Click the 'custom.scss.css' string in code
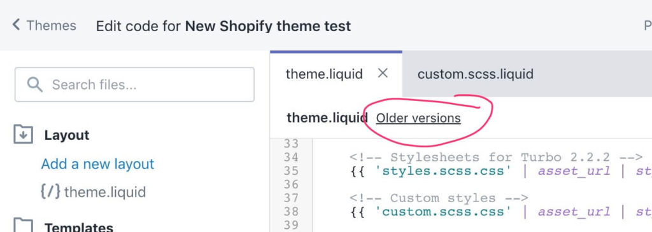 (443, 212)
